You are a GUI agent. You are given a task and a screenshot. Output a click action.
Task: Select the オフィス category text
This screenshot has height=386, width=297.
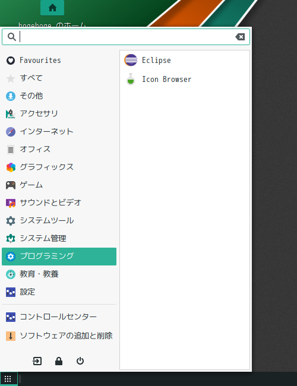point(35,149)
